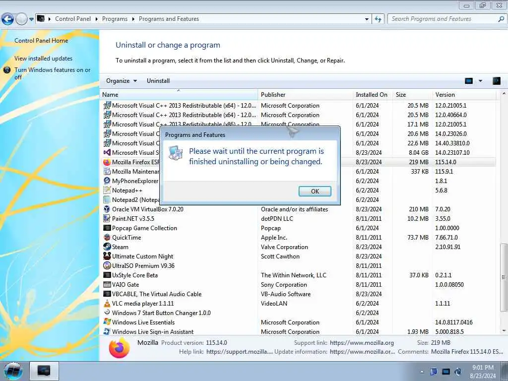Screen dimensions: 508x381
Task: Expand the arrow after Control Panel breadcrumb
Action: click(97, 19)
